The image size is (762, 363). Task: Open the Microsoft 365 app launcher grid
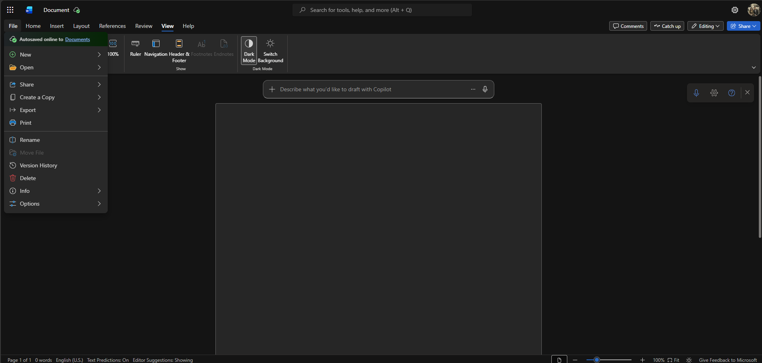tap(10, 10)
